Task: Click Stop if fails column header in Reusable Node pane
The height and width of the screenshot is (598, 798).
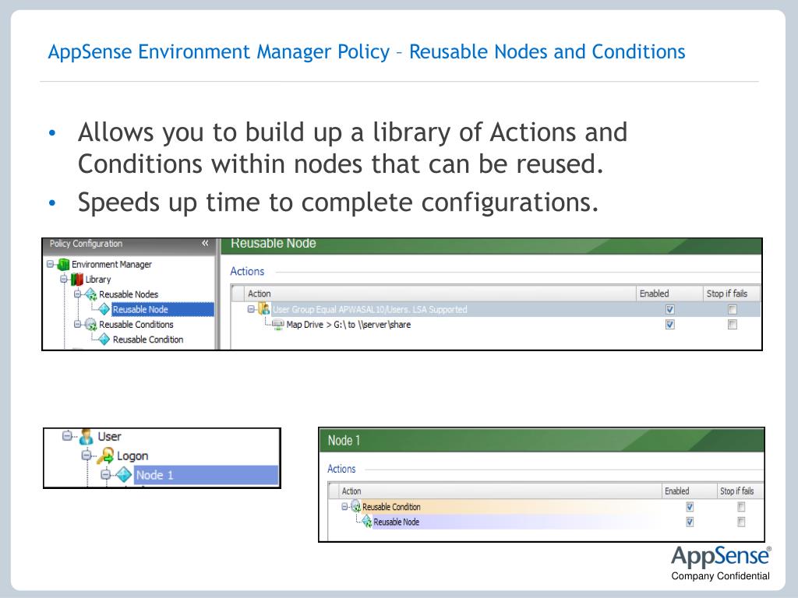Action: pos(731,294)
